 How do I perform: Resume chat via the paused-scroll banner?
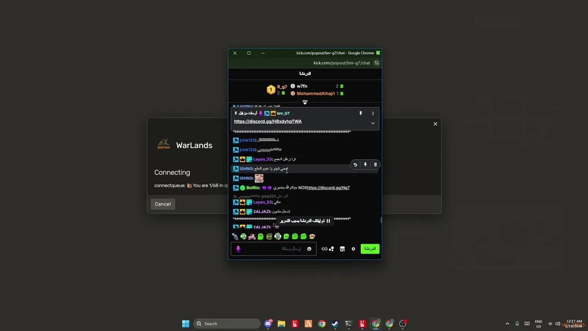pos(305,221)
